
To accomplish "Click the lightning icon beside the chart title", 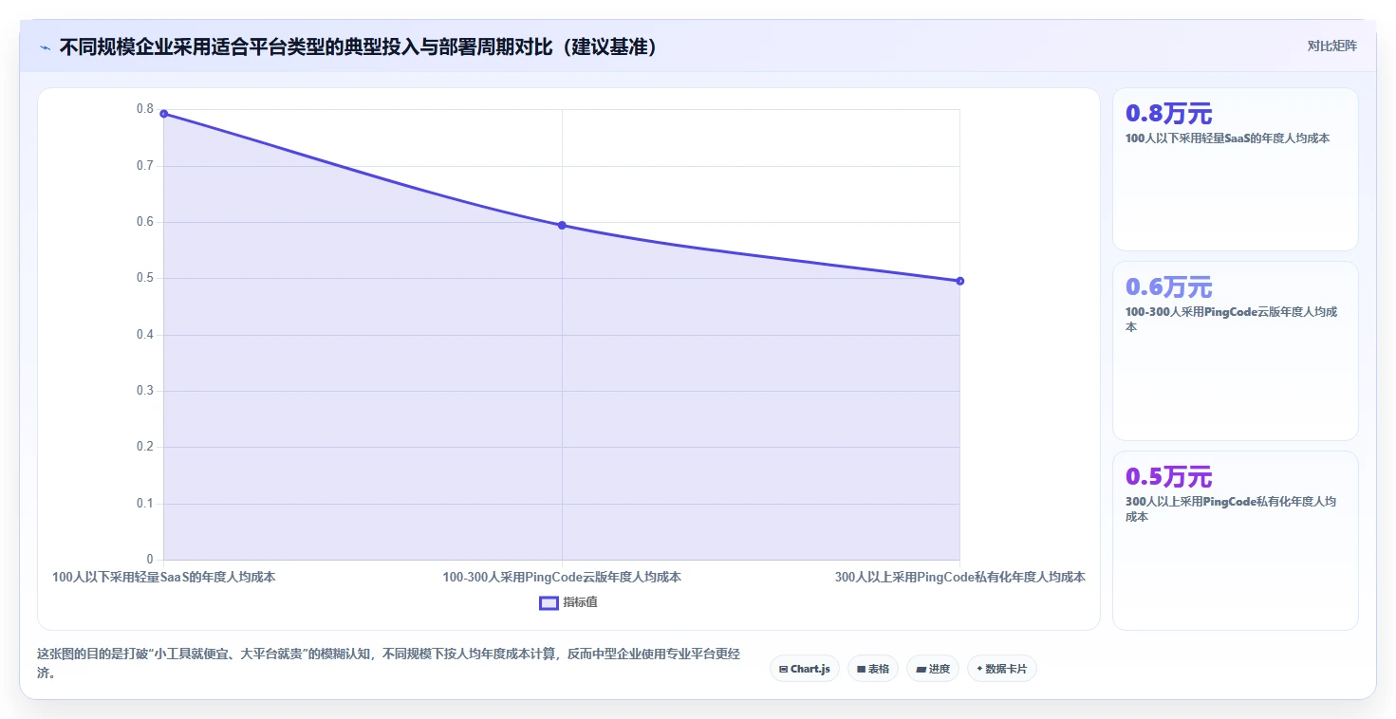I will pos(45,47).
